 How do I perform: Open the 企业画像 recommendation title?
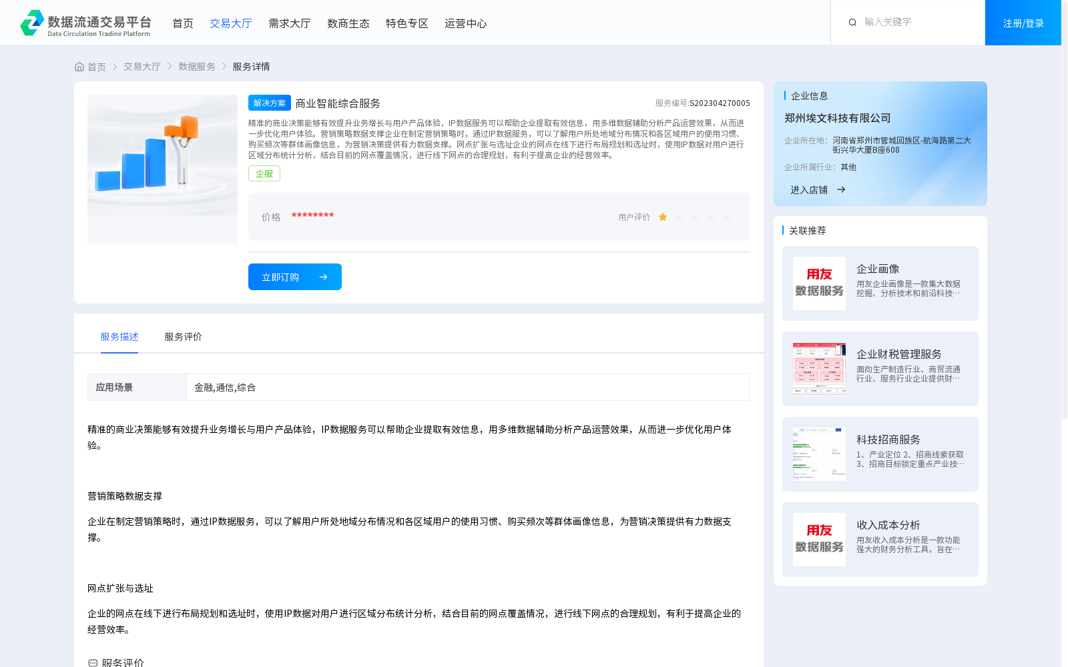click(x=878, y=269)
